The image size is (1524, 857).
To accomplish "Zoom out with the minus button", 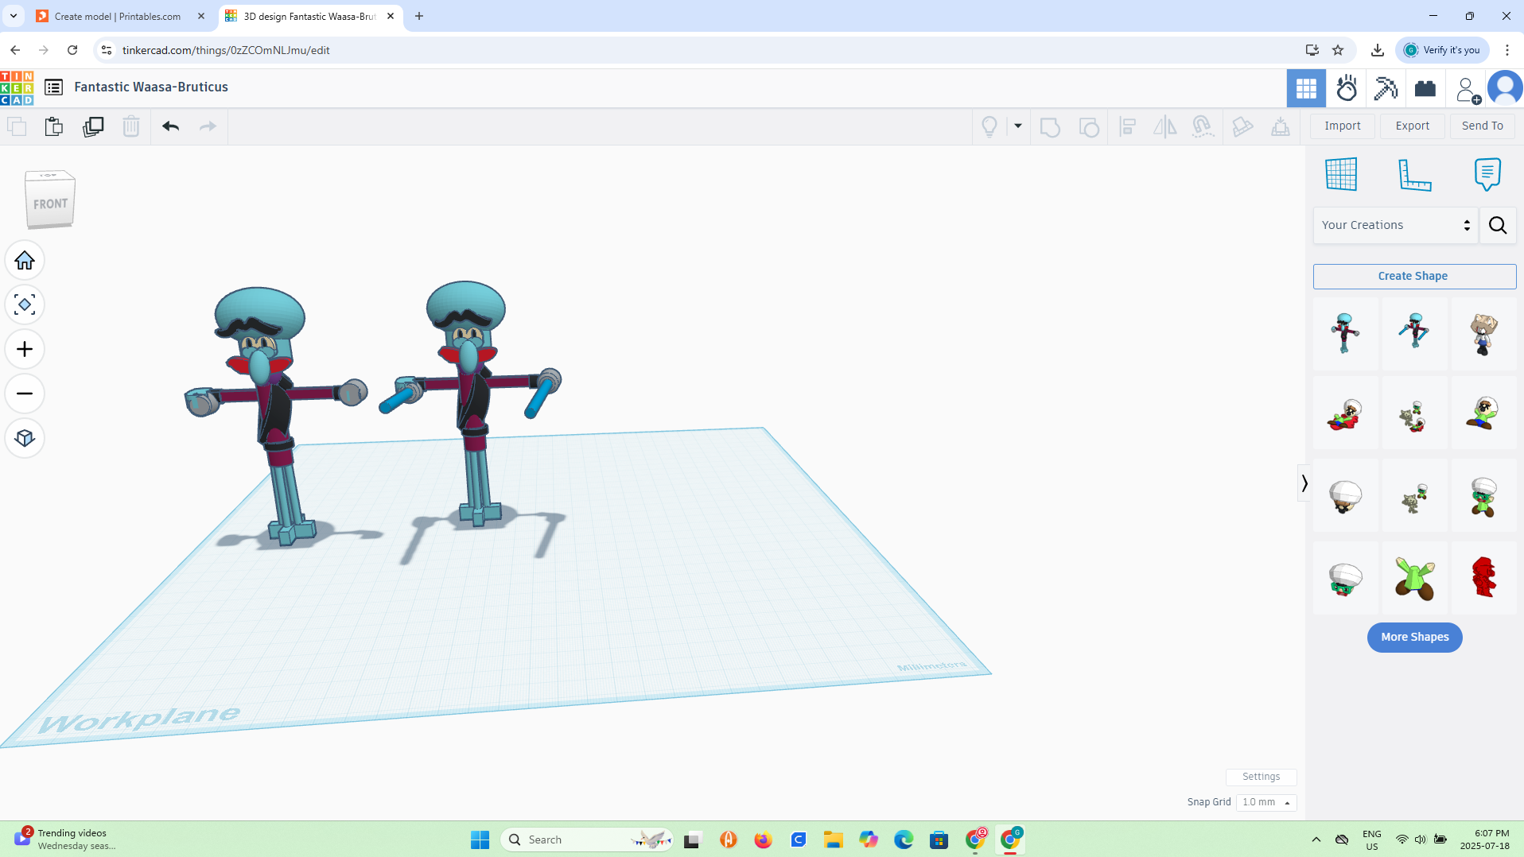I will 25,394.
